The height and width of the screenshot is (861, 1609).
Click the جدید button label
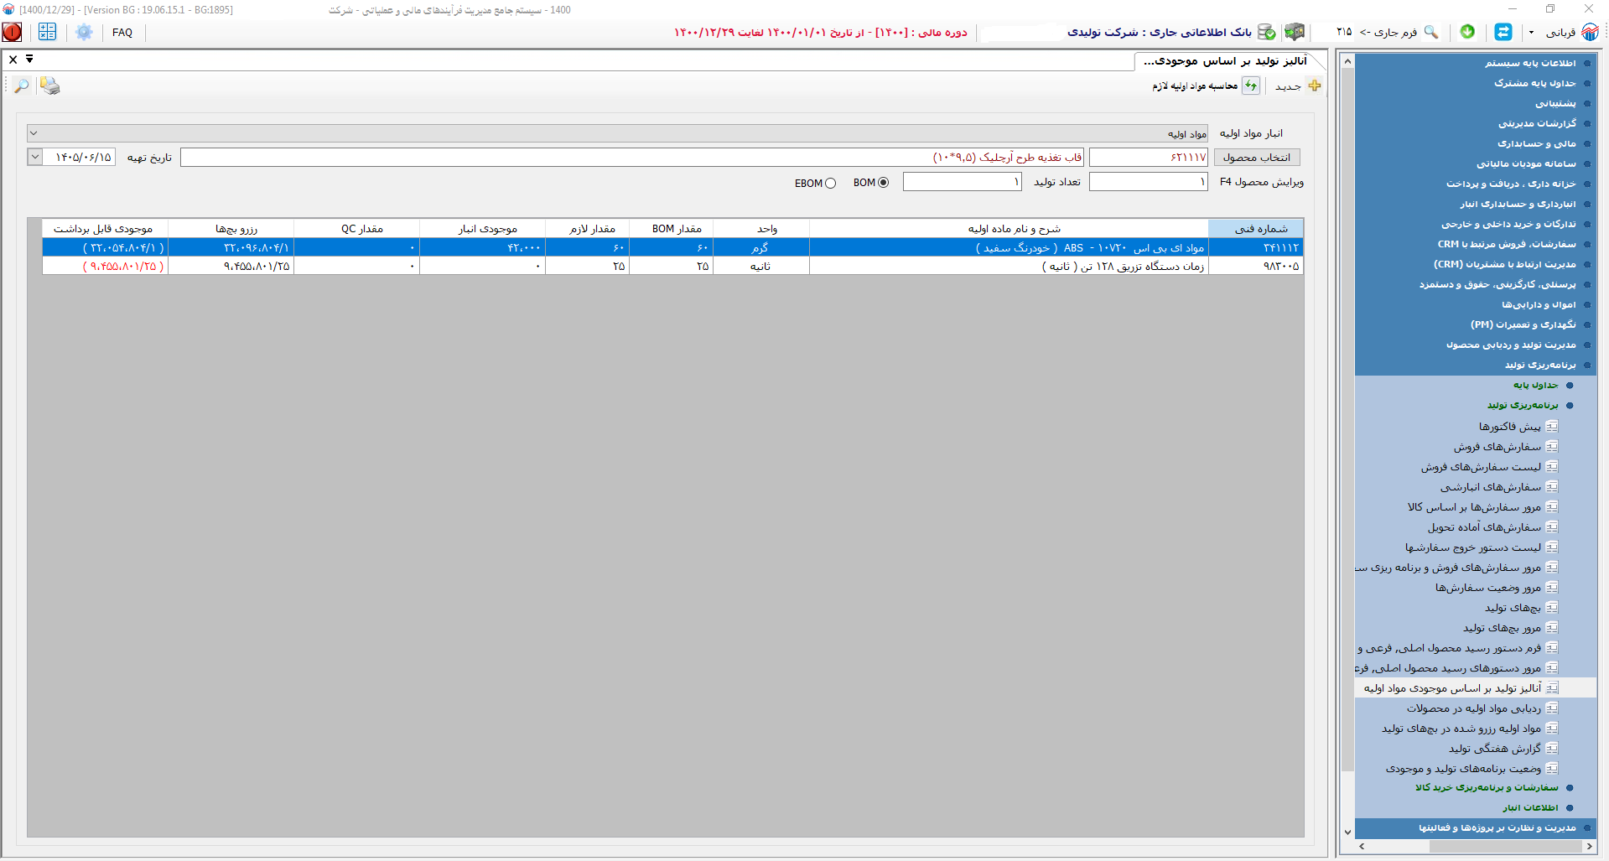[1288, 86]
